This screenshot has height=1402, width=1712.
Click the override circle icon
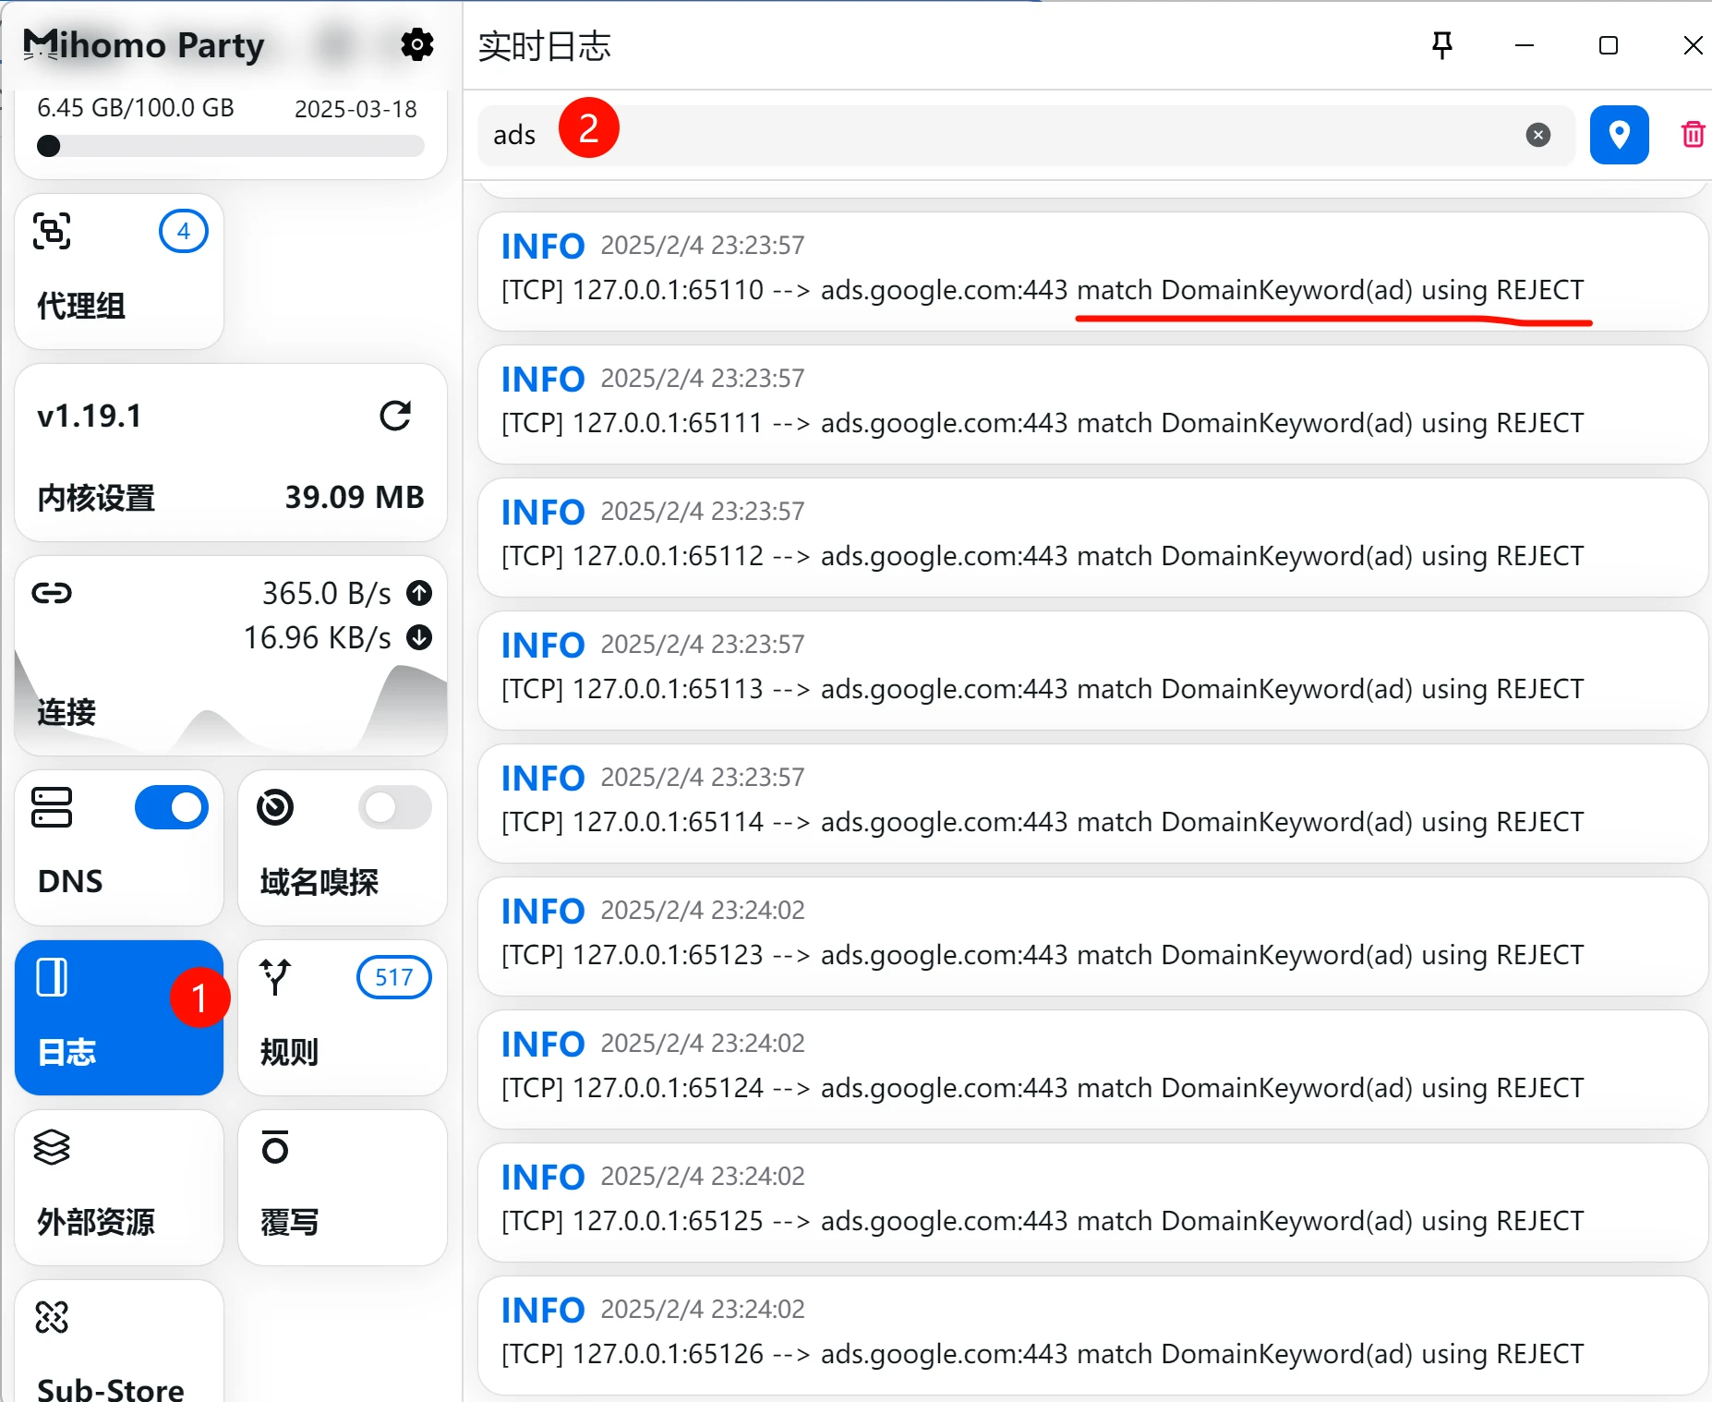point(275,1147)
